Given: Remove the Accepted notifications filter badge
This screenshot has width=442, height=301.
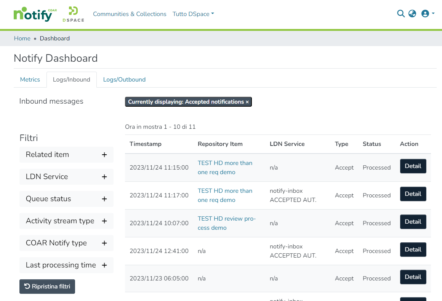Looking at the screenshot, I should click(x=188, y=102).
